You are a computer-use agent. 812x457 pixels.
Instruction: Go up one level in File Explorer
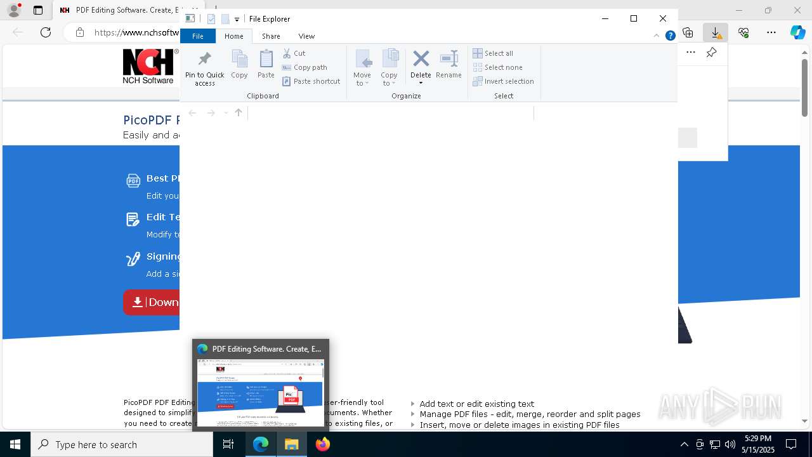(x=239, y=113)
